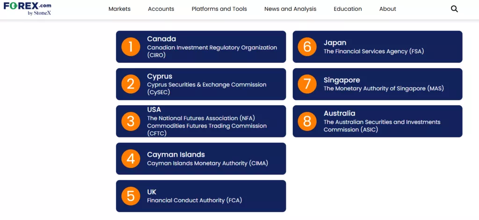The width and height of the screenshot is (479, 220).
Task: Select the Japan heading
Action: tap(335, 43)
